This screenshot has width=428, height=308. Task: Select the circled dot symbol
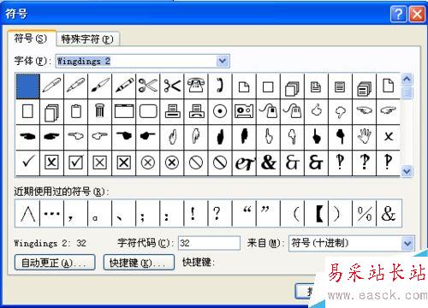click(220, 111)
